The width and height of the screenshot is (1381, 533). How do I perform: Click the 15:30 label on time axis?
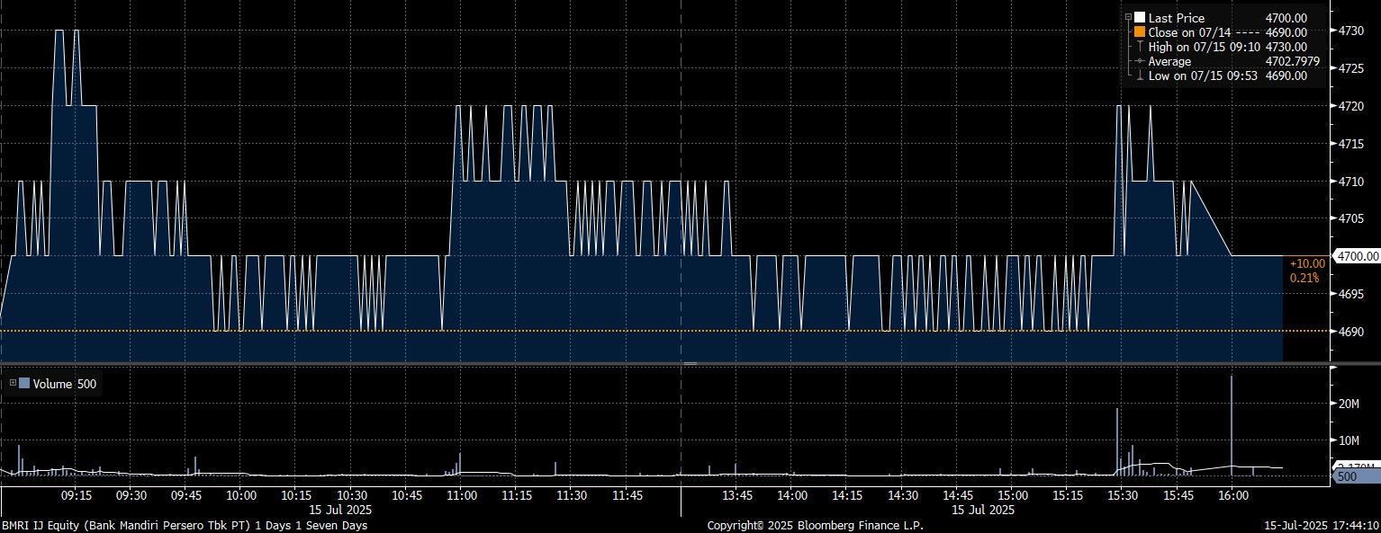(x=1122, y=495)
